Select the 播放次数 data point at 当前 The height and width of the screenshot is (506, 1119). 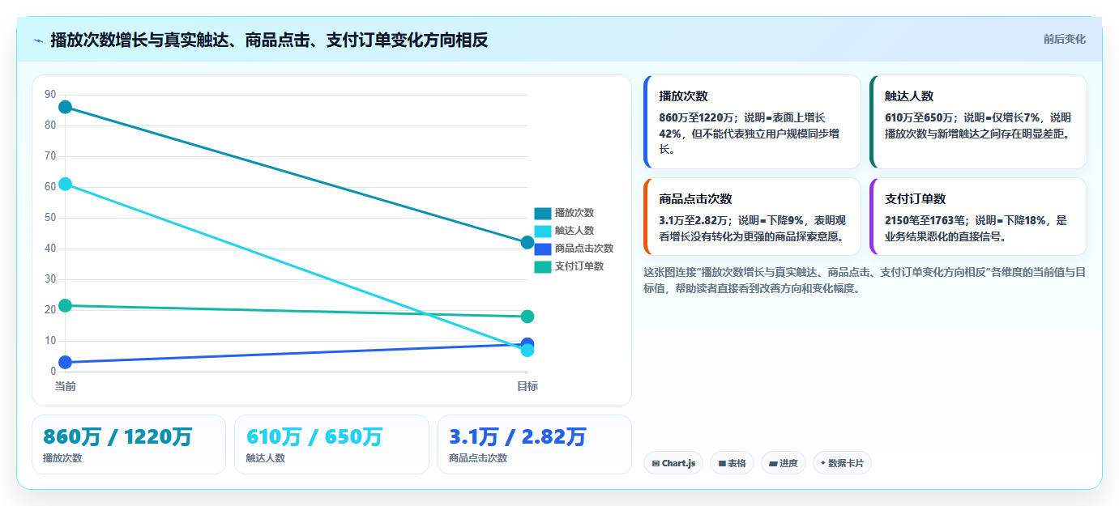pos(66,107)
